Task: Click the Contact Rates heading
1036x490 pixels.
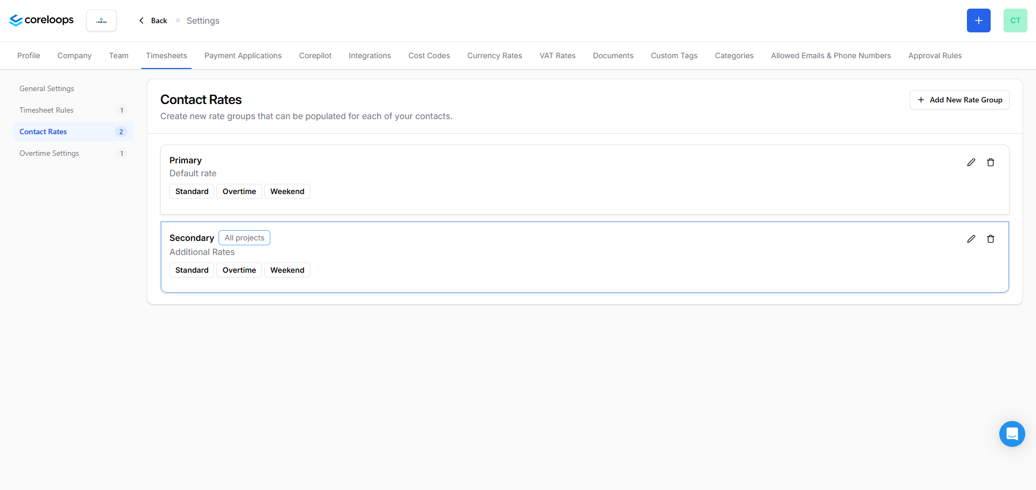Action: pos(201,100)
